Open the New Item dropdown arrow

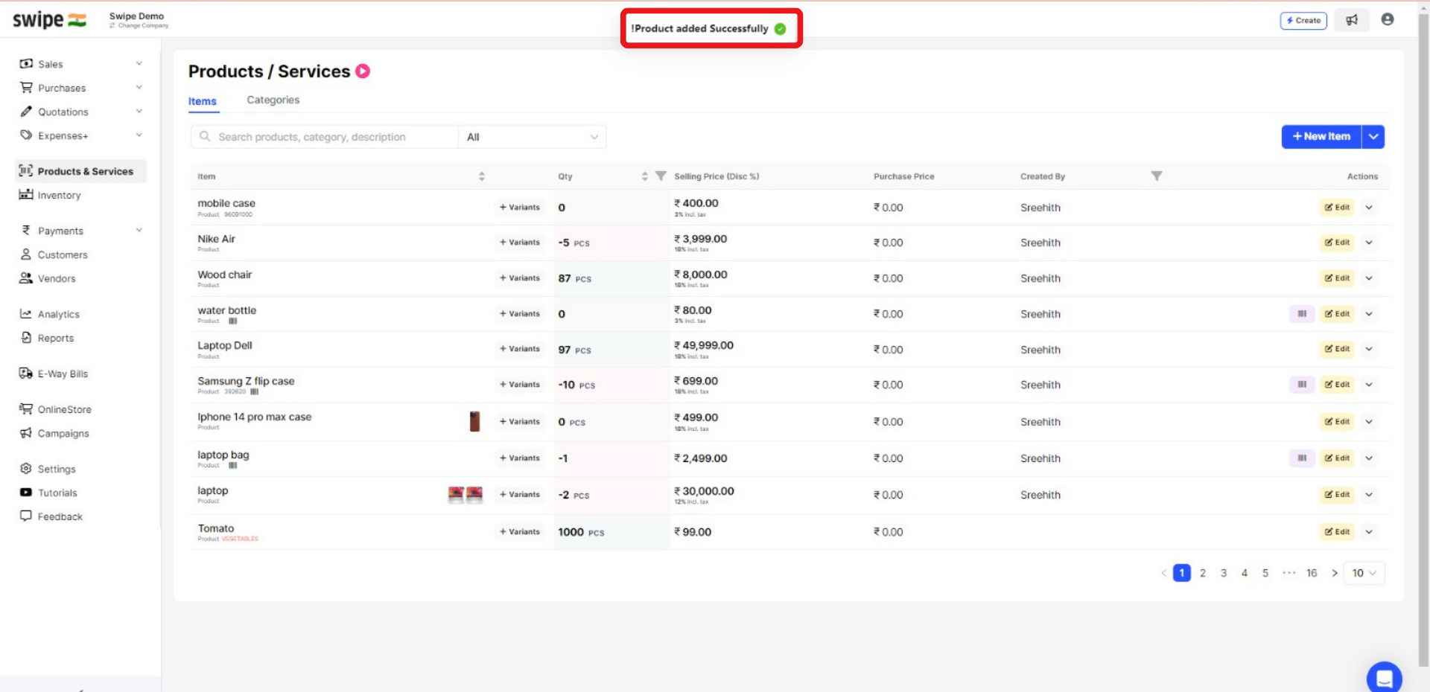coord(1373,137)
